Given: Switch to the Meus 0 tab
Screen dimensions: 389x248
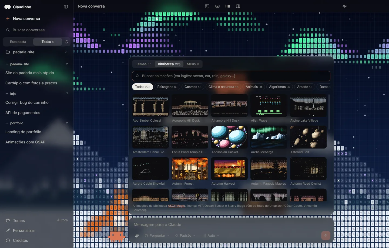Looking at the screenshot, I should (193, 64).
